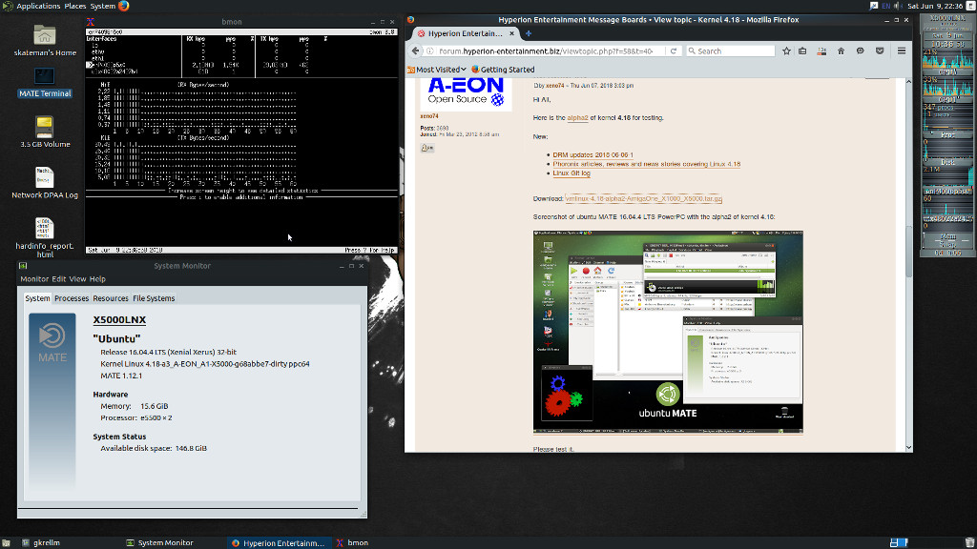Screen dimensions: 977x549
Task: Open the Firefox chat bubble toolbar icon
Action: (x=861, y=51)
